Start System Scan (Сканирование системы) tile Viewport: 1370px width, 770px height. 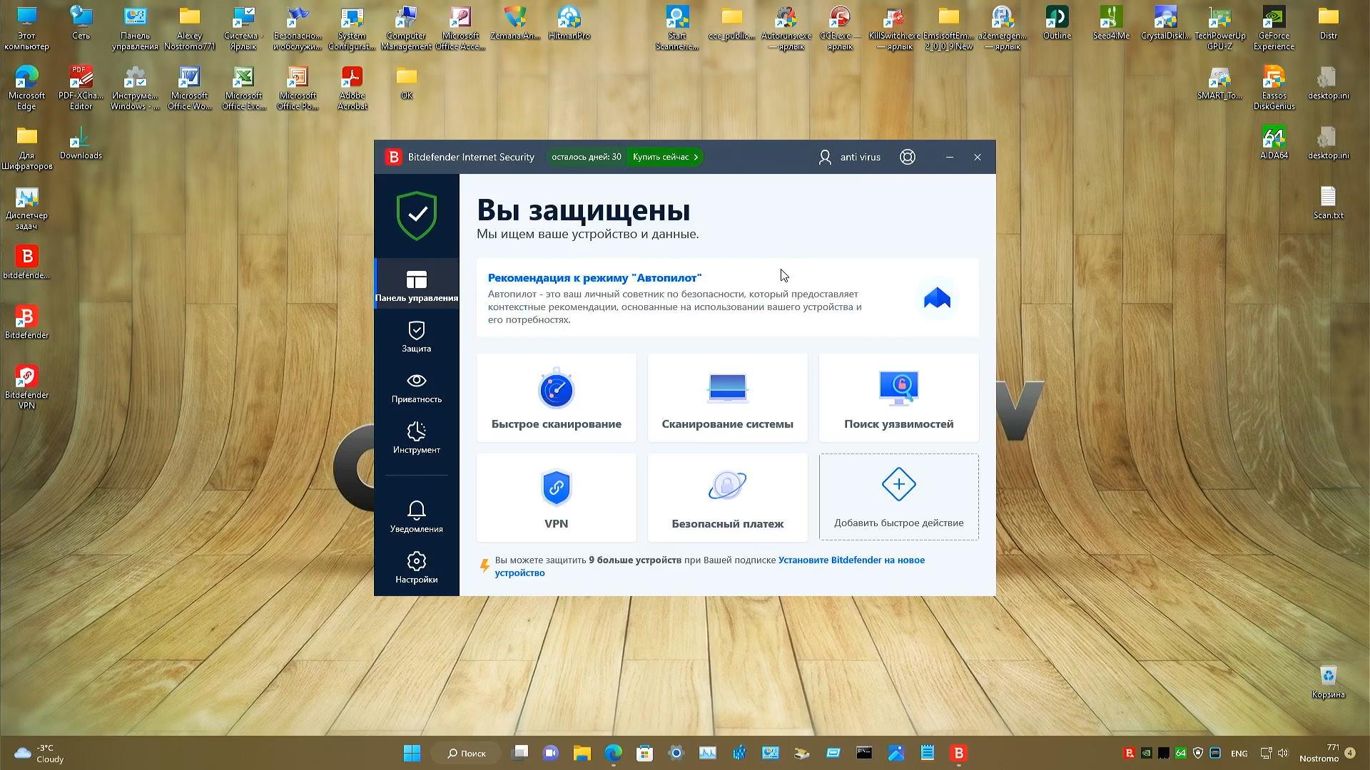click(x=727, y=398)
